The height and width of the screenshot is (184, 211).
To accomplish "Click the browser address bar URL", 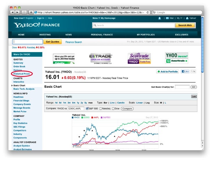I will click(91, 12).
